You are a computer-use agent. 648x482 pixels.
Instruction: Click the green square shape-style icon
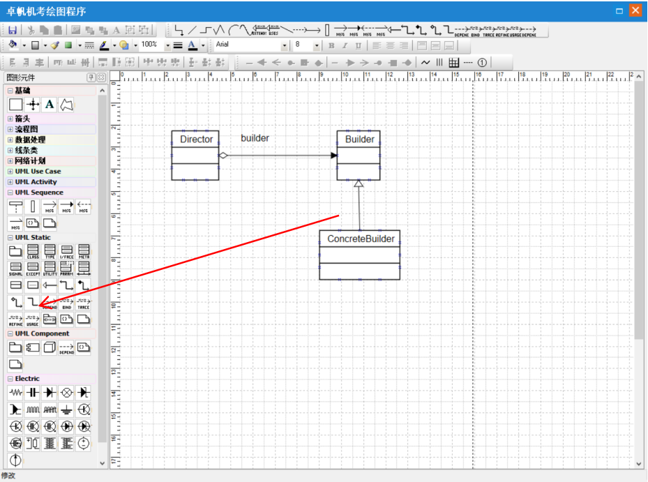click(68, 45)
